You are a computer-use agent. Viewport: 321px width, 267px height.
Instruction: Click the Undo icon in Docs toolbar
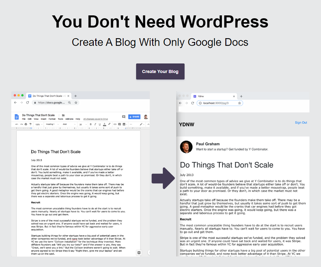(17, 124)
